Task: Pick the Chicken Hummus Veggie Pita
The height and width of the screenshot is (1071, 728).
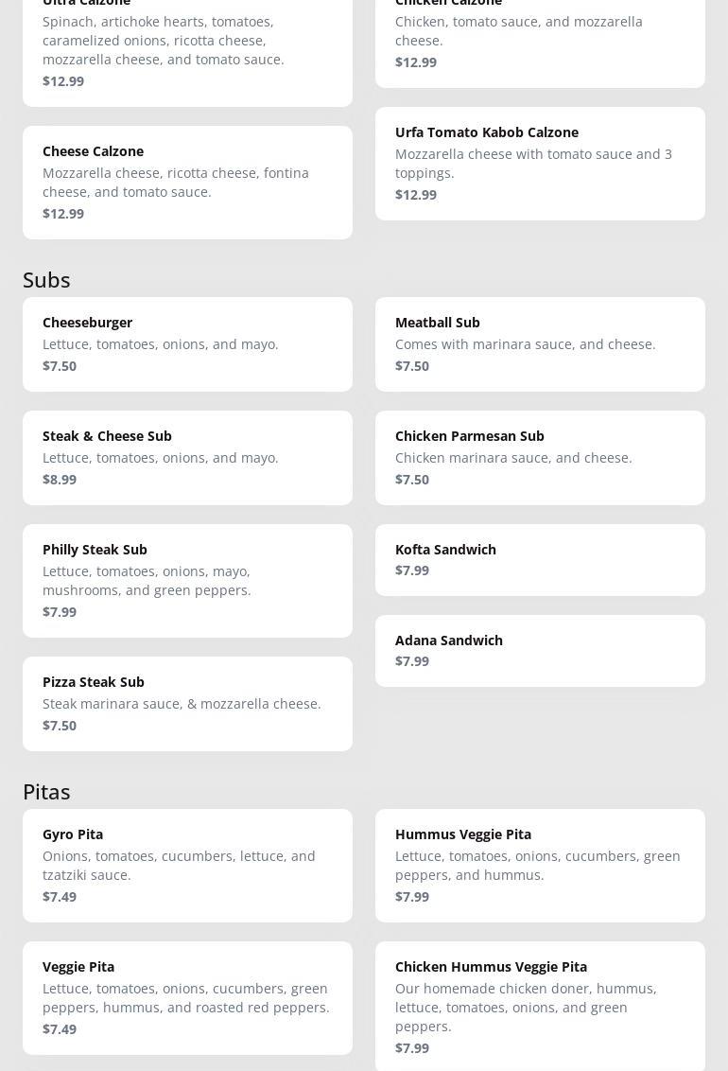Action: 540,1007
